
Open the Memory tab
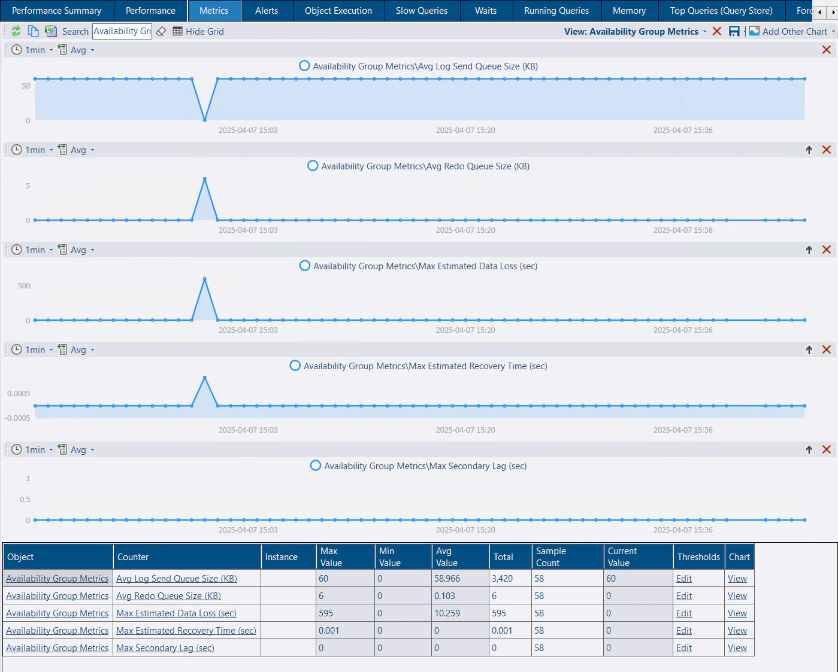click(x=629, y=10)
